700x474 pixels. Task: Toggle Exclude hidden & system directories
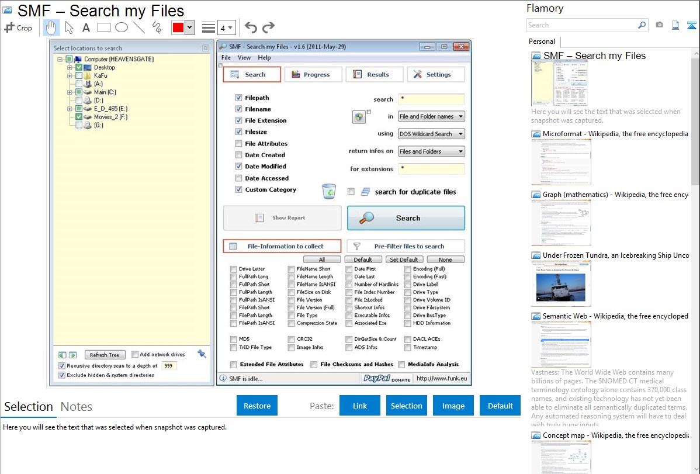coord(62,375)
